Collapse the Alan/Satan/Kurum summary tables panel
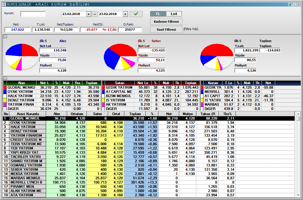Image resolution: width=303 pixels, height=200 pixels. click(5, 78)
